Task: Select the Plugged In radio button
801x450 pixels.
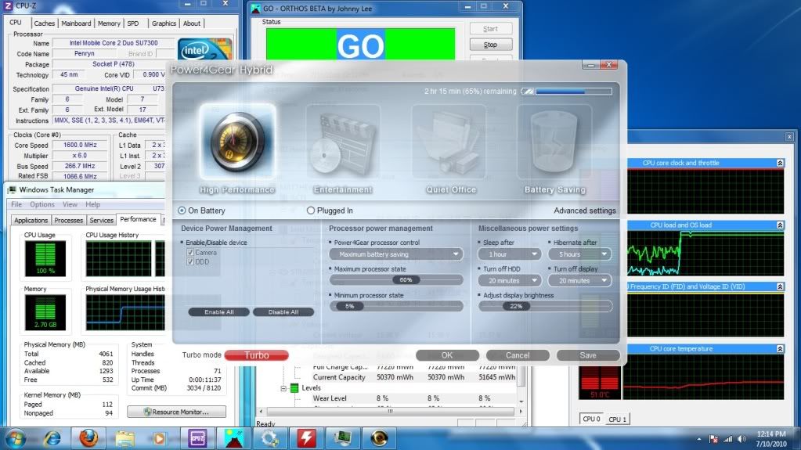Action: (311, 211)
